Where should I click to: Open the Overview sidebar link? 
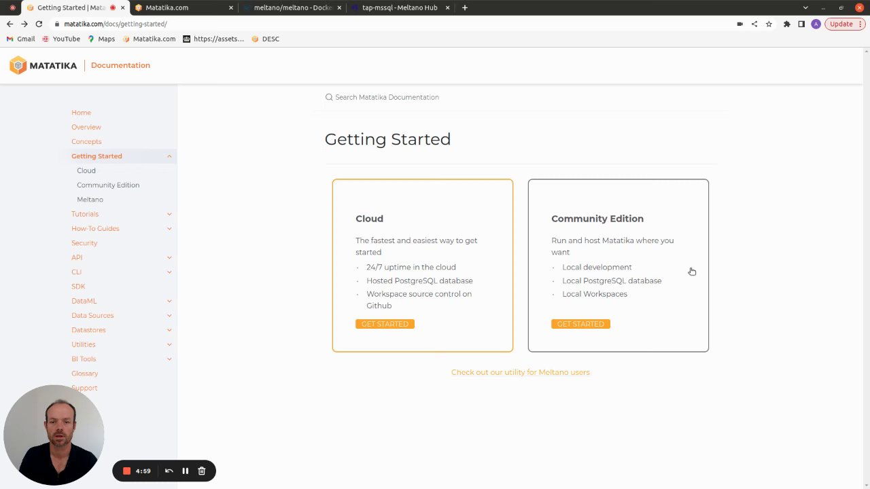tap(86, 127)
